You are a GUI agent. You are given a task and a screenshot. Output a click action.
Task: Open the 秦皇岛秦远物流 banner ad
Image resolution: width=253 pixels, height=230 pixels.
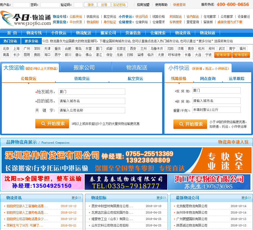tap(126, 182)
